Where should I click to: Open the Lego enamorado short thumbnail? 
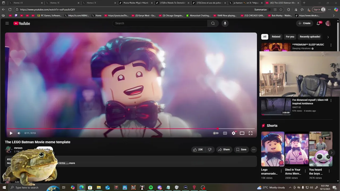pos(273,149)
